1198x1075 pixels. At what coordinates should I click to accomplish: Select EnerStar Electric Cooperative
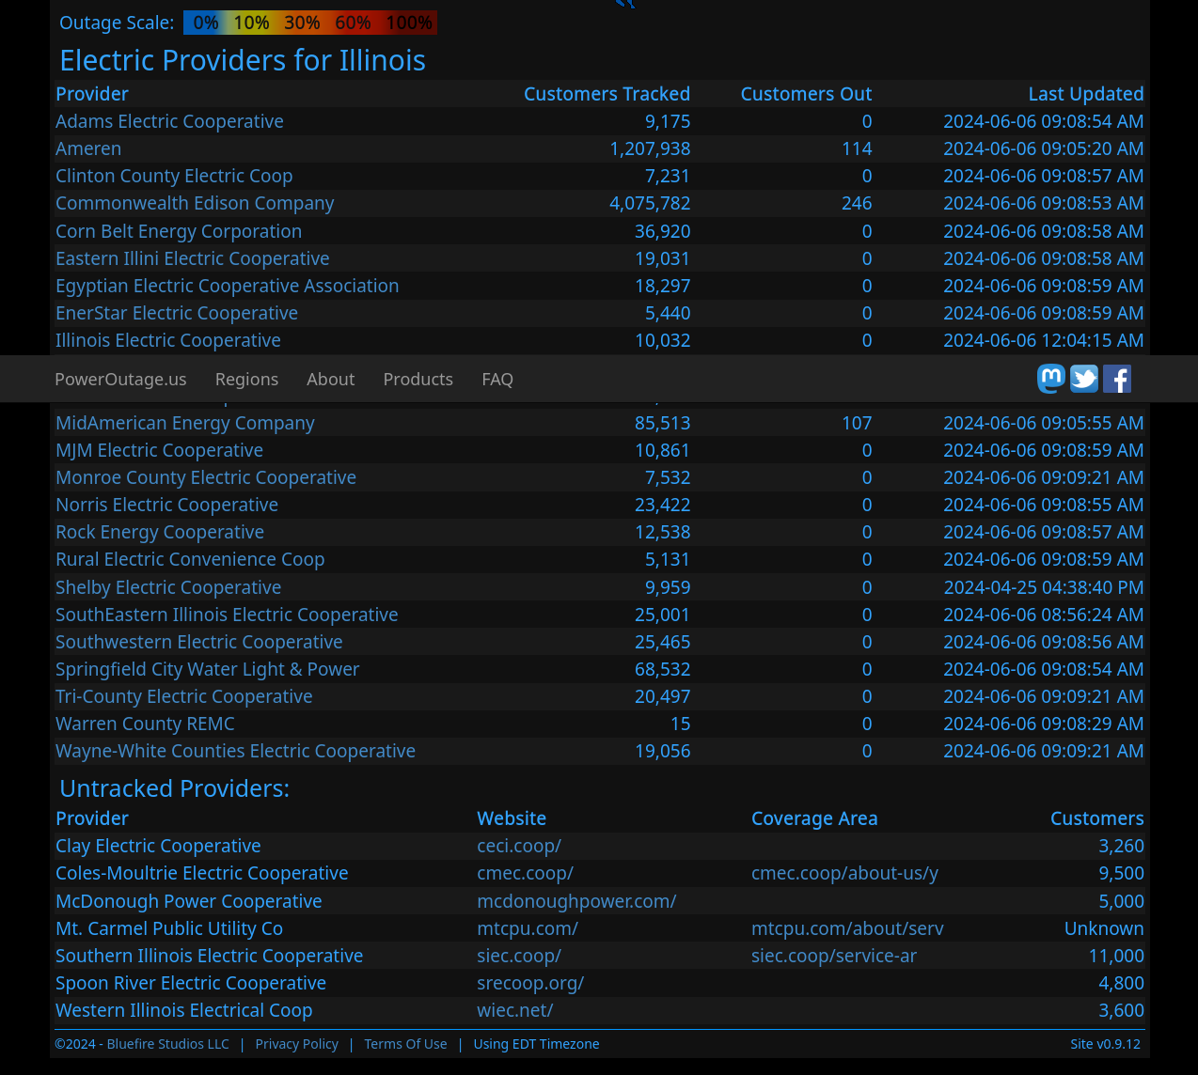pyautogui.click(x=177, y=313)
